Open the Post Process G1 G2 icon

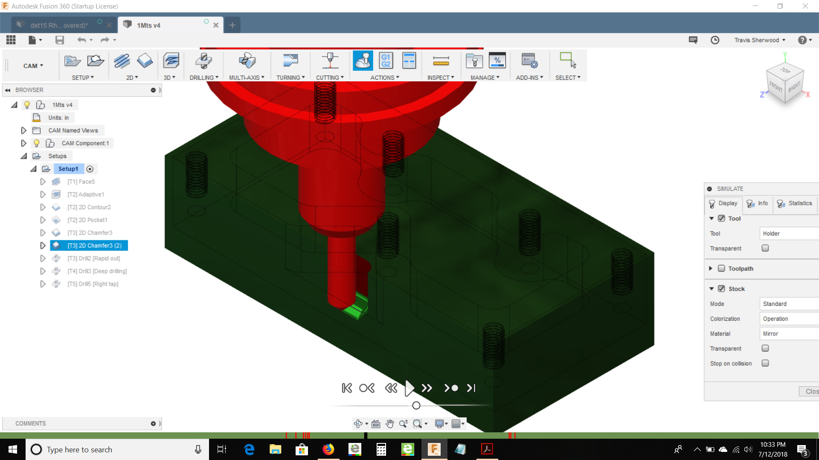pyautogui.click(x=386, y=60)
